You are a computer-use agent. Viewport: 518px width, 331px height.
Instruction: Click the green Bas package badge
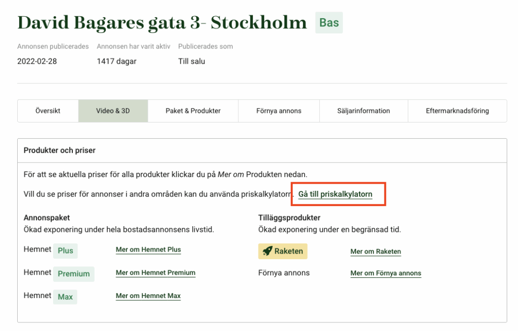pyautogui.click(x=329, y=23)
